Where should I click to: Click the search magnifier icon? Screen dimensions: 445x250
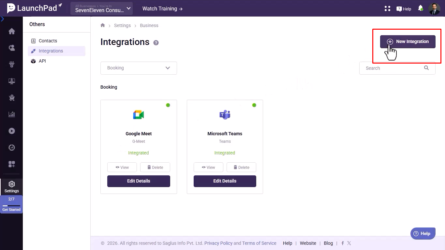[426, 68]
